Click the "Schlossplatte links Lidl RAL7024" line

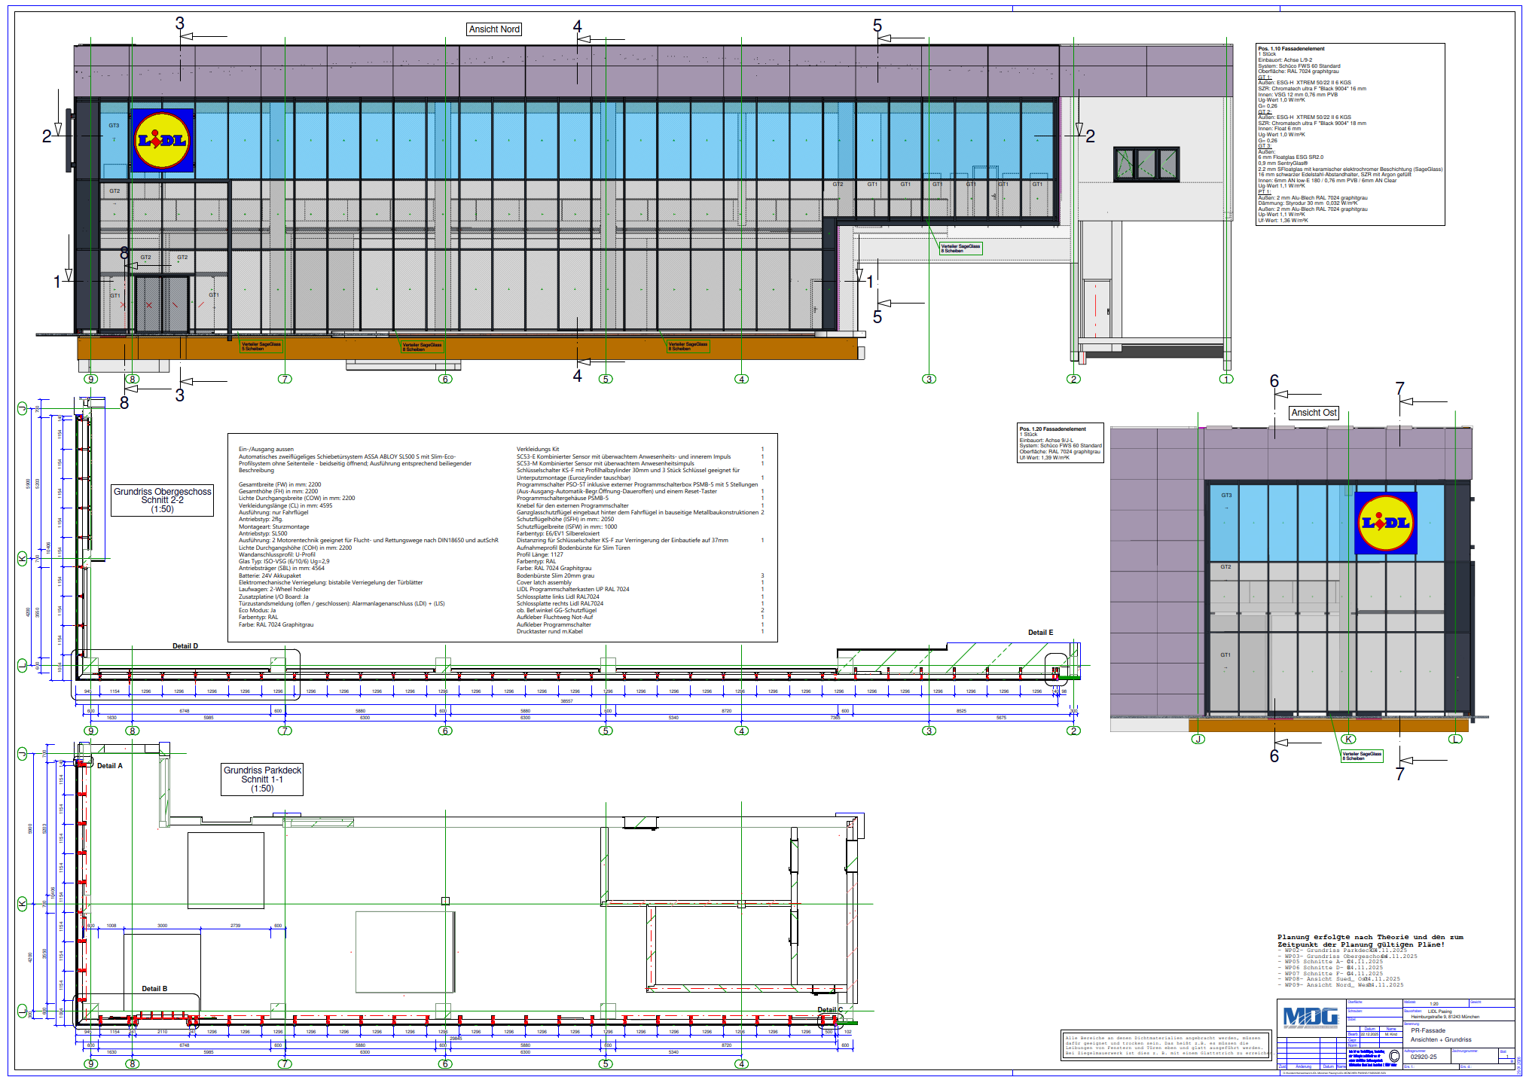558,596
